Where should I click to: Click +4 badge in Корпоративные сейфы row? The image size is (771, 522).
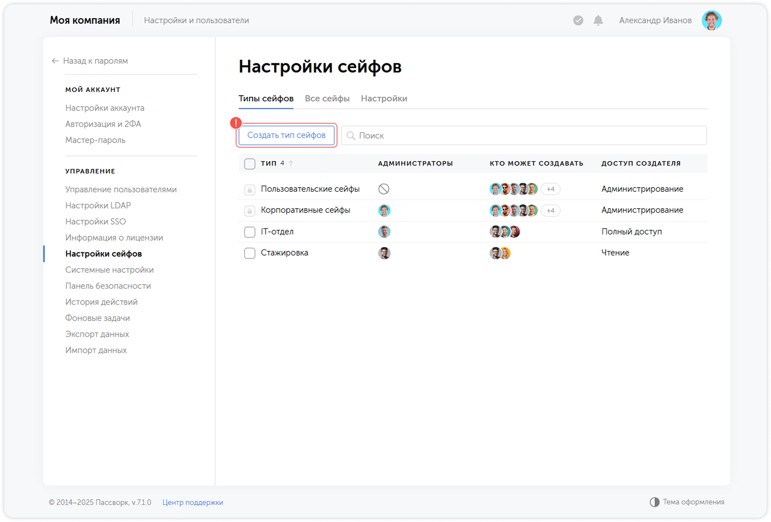click(x=551, y=210)
